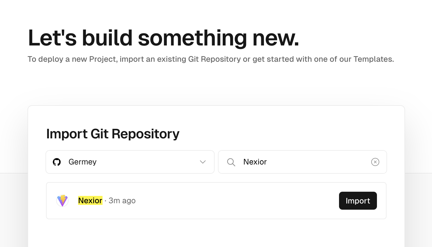Expand the chevron arrow next to Germey

(203, 162)
